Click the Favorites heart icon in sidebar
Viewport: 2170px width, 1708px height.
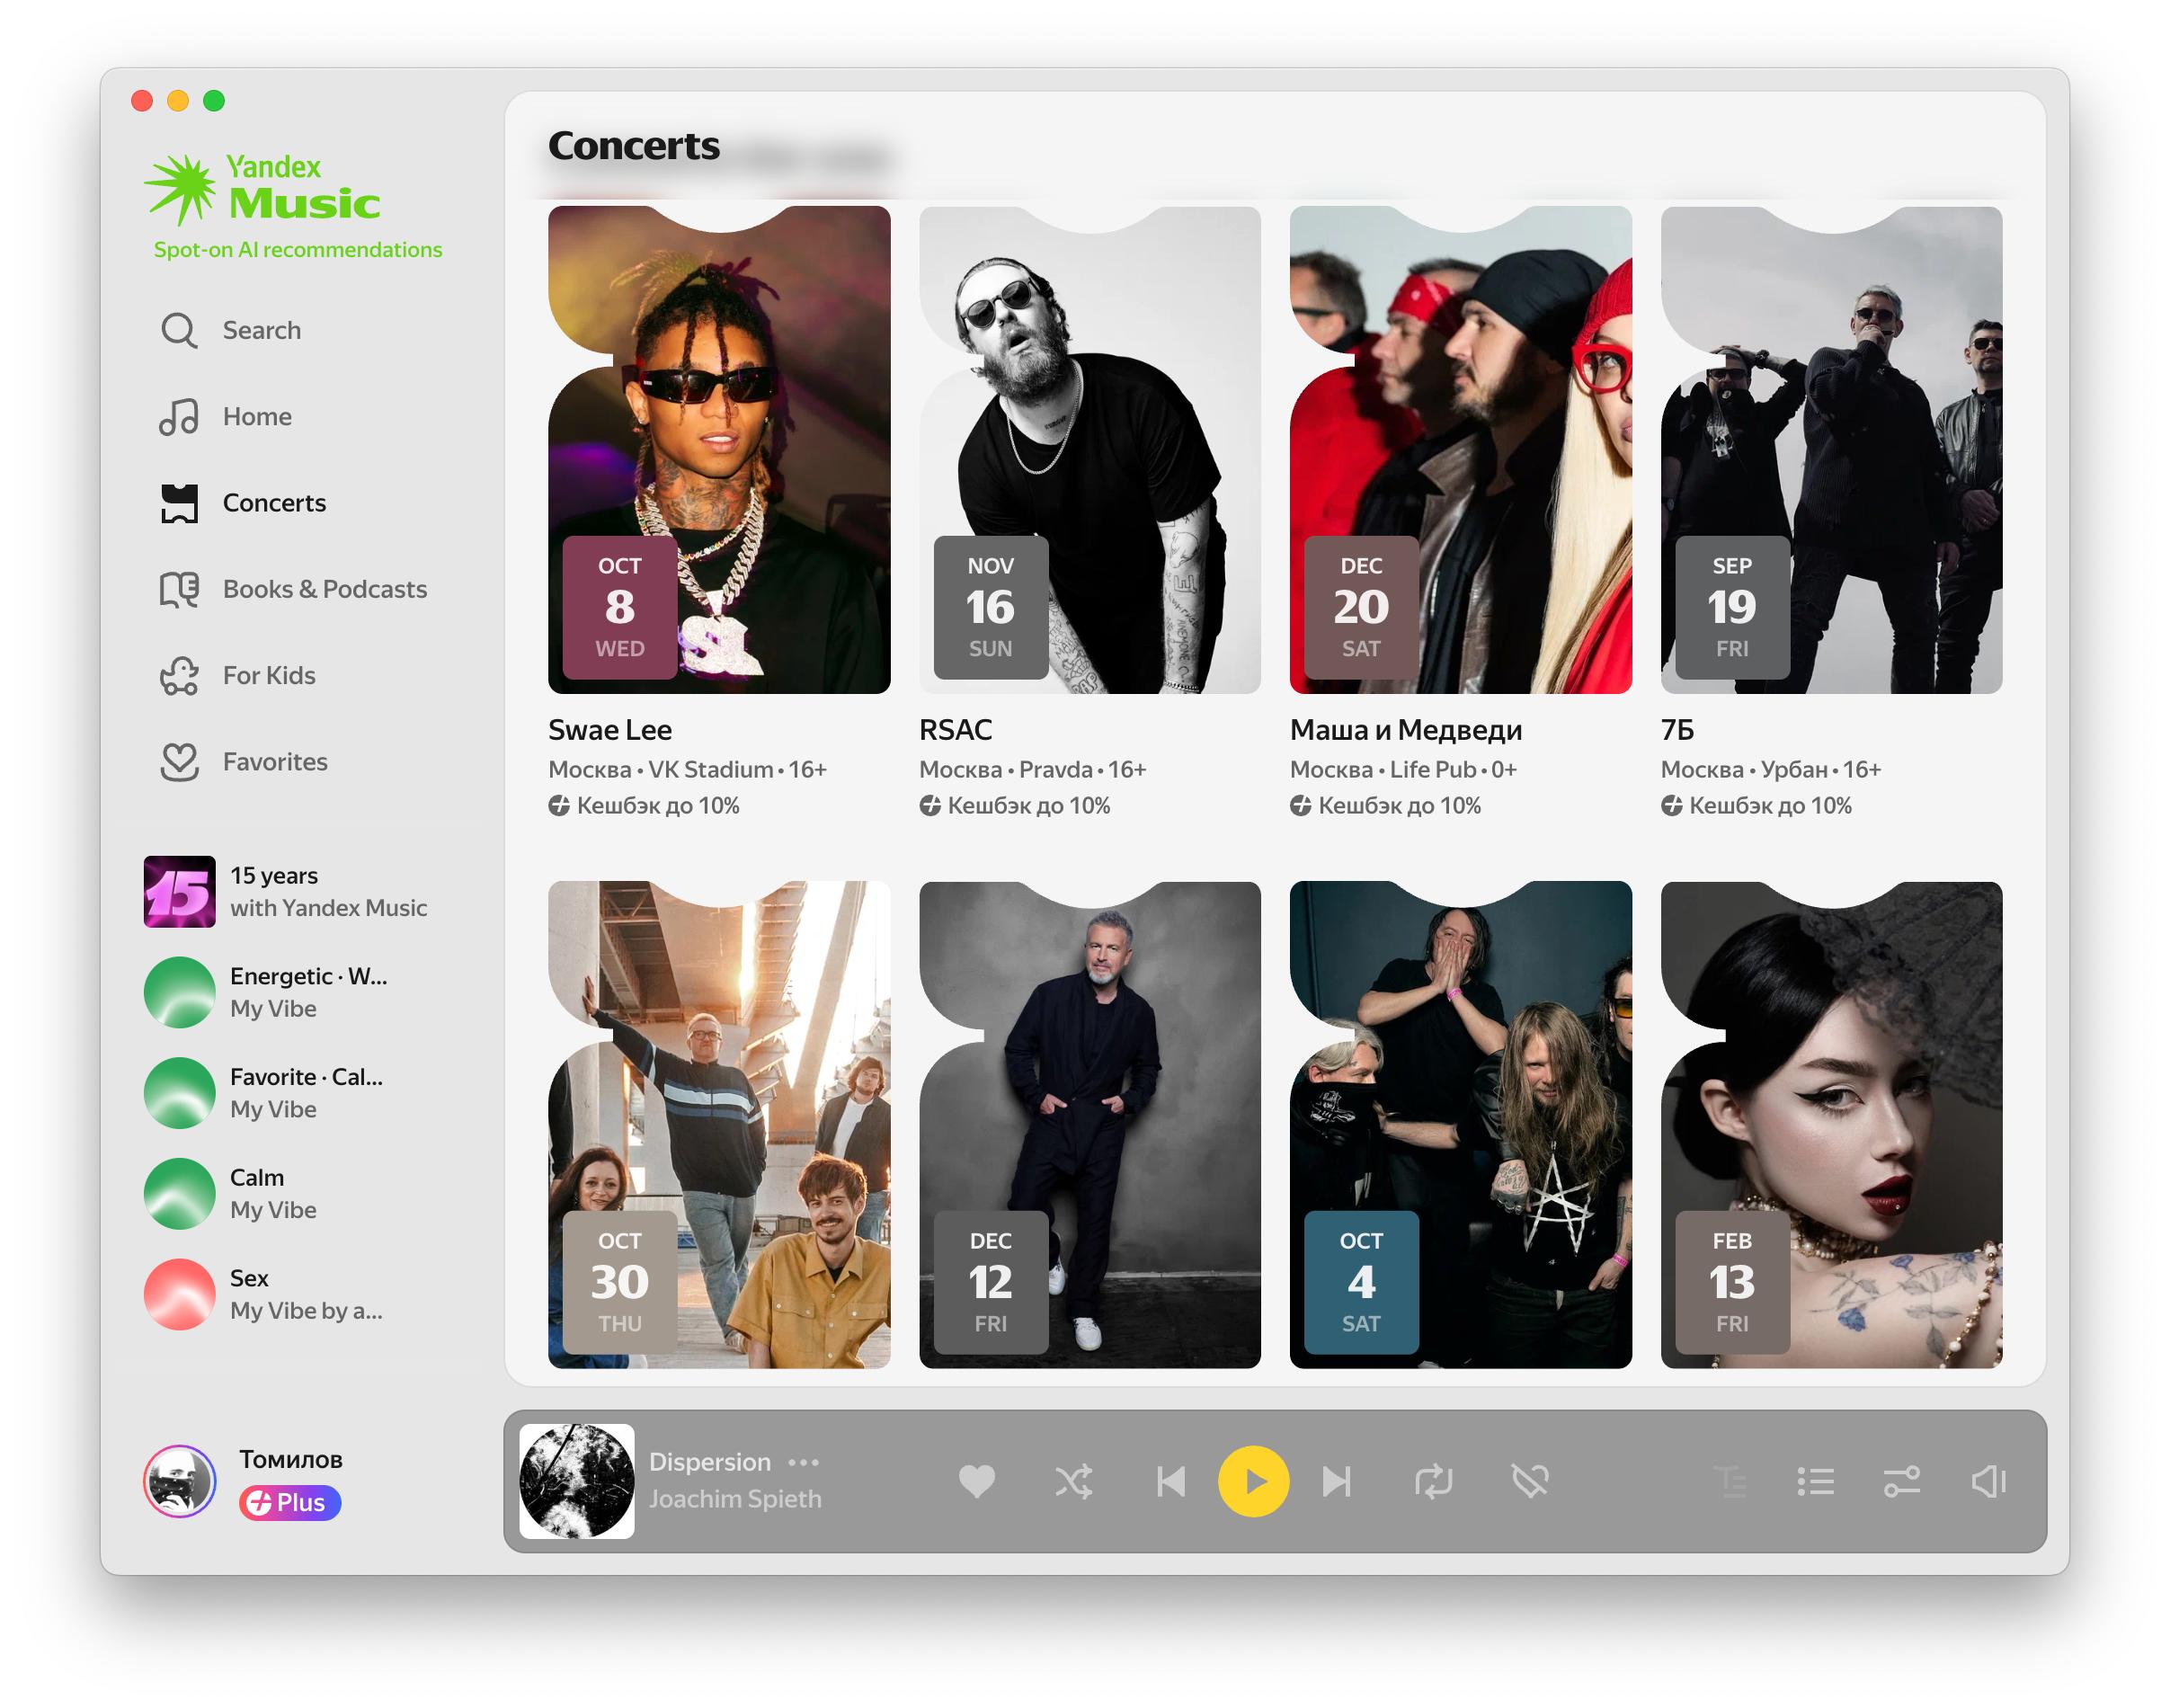click(x=179, y=762)
